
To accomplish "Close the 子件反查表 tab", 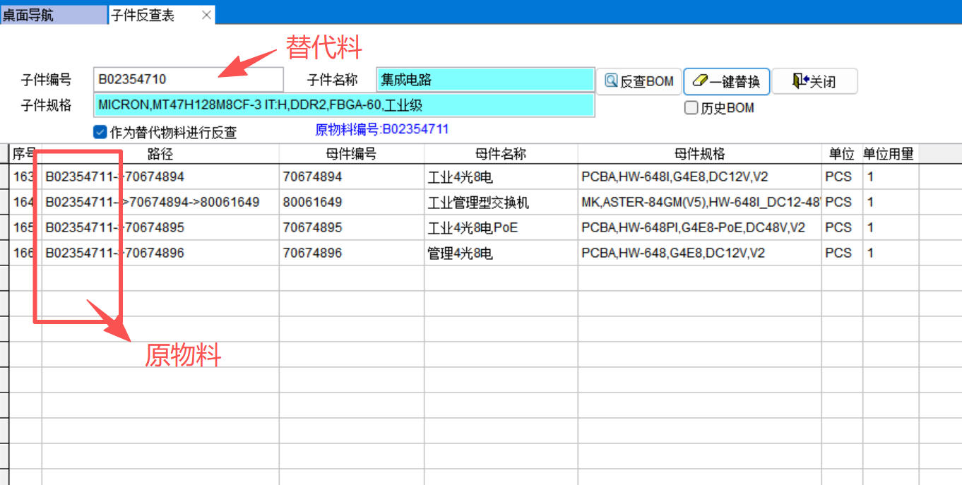I will point(206,15).
